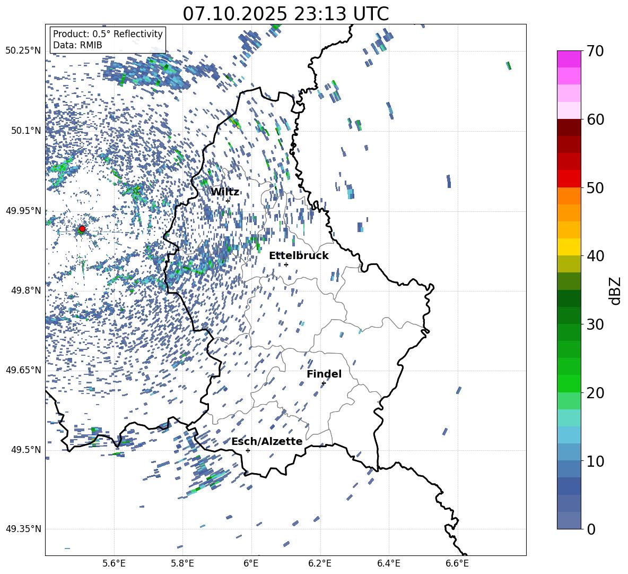Click the Wiltz station cross marker

(228, 201)
